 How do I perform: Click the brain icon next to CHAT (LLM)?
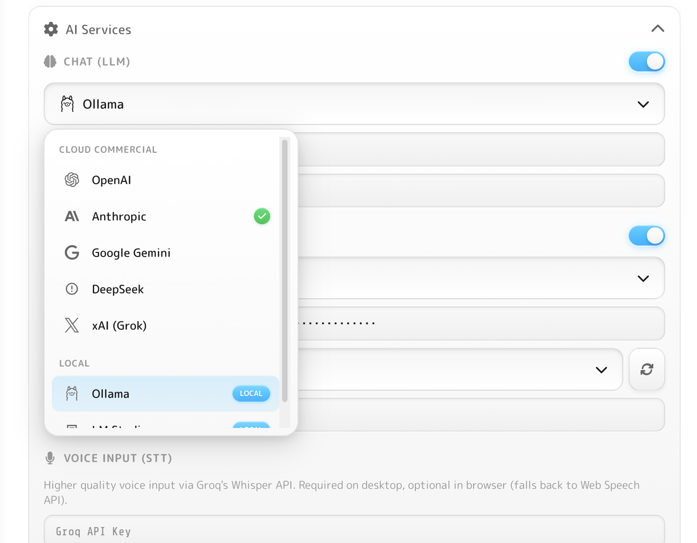pyautogui.click(x=50, y=61)
